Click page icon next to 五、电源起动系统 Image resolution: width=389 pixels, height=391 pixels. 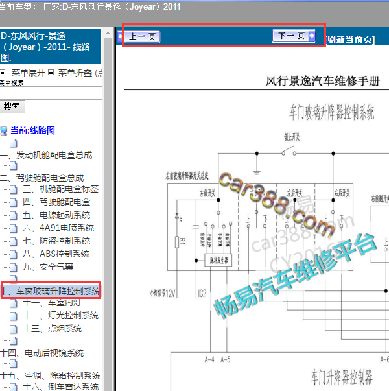pyautogui.click(x=14, y=215)
